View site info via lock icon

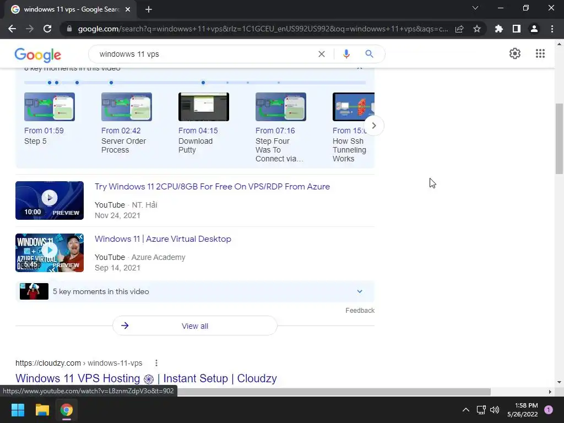pyautogui.click(x=69, y=29)
